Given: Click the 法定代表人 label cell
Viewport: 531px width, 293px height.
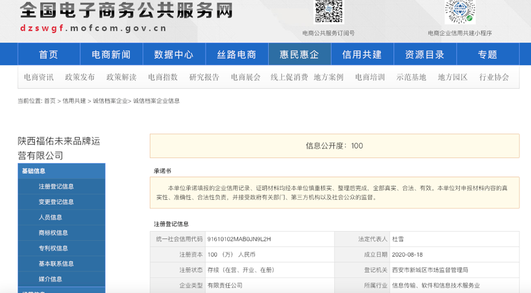Looking at the screenshot, I should [x=363, y=239].
